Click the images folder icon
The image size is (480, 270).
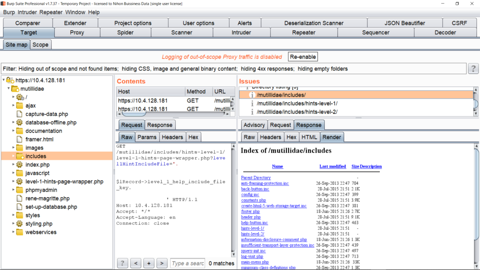(x=20, y=148)
